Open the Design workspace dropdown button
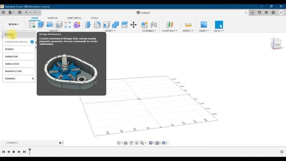This screenshot has width=286, height=161. point(14,24)
